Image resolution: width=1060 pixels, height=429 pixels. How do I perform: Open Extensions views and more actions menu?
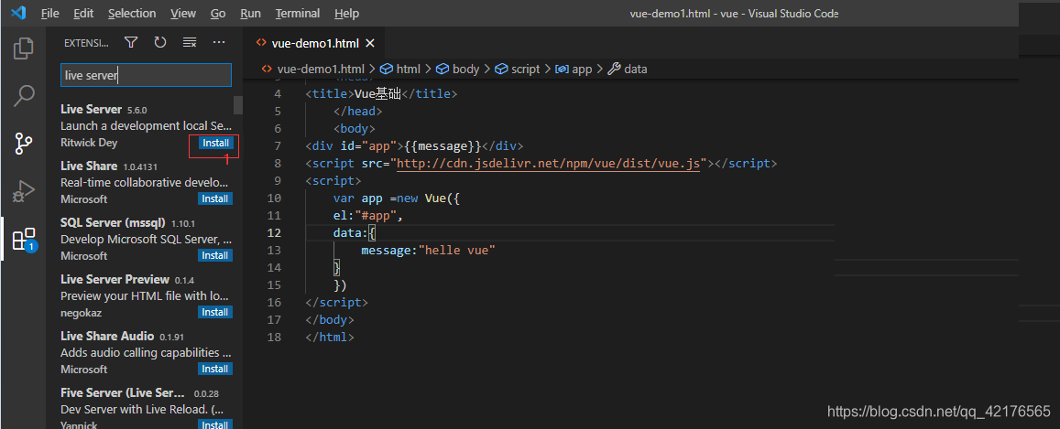pyautogui.click(x=218, y=42)
